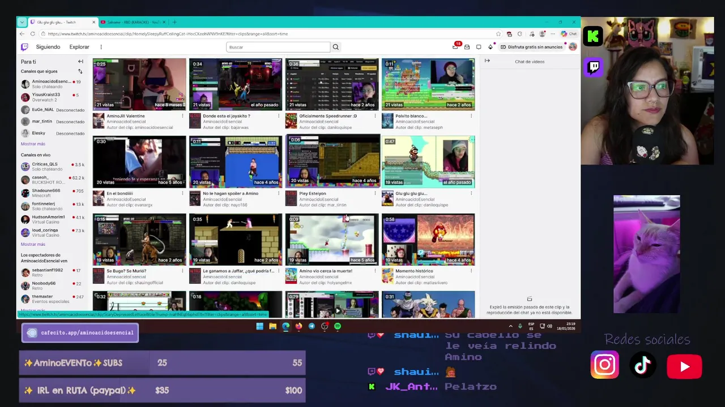
Task: Open fontinnelerj live channel
Action: pyautogui.click(x=52, y=206)
